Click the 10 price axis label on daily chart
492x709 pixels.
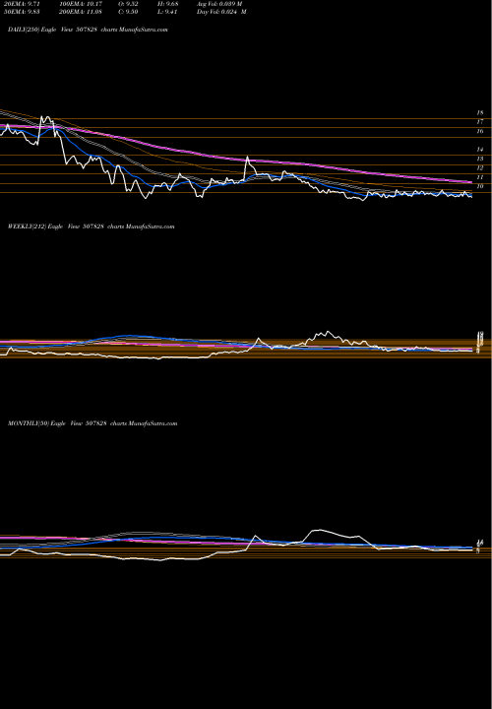click(480, 187)
